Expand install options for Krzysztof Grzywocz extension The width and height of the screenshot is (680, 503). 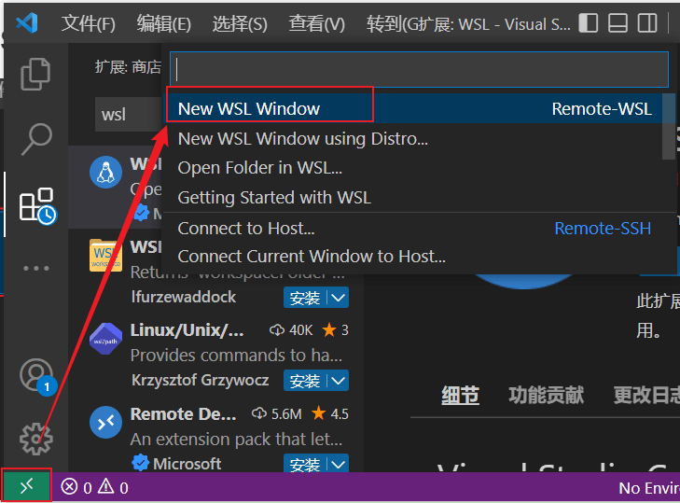pos(338,381)
